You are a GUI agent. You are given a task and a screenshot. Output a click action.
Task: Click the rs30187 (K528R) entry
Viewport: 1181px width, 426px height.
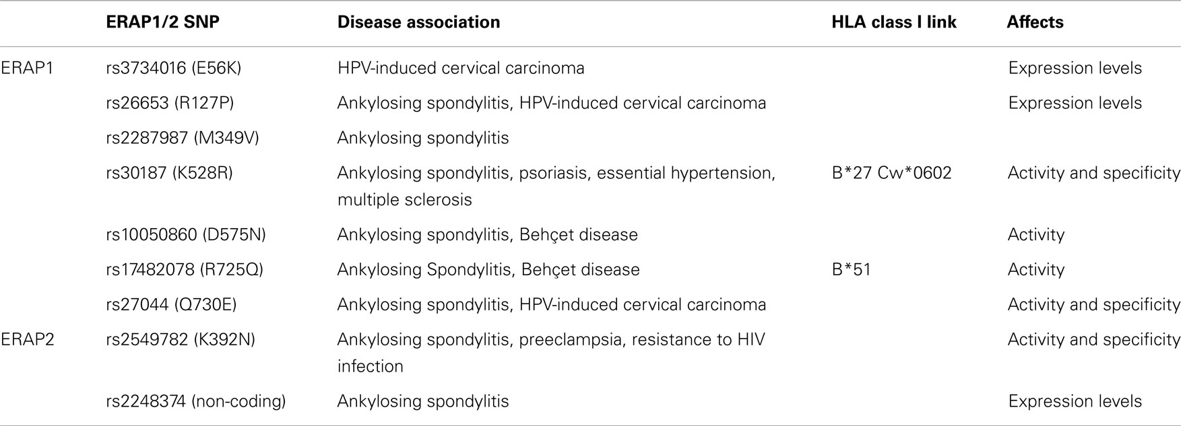(169, 173)
